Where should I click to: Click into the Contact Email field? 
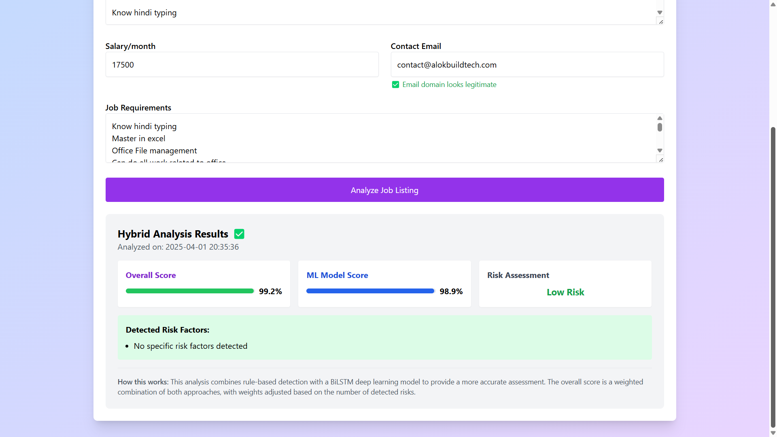527,65
